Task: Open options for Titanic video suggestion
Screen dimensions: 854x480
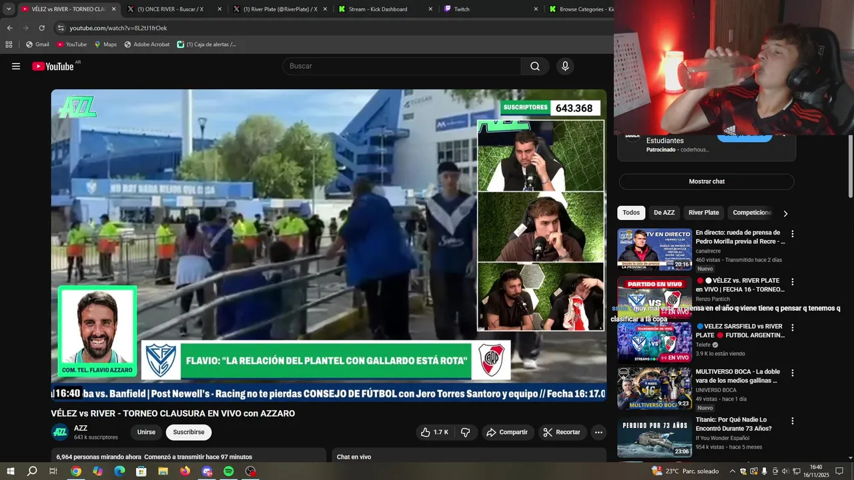Action: pyautogui.click(x=793, y=421)
